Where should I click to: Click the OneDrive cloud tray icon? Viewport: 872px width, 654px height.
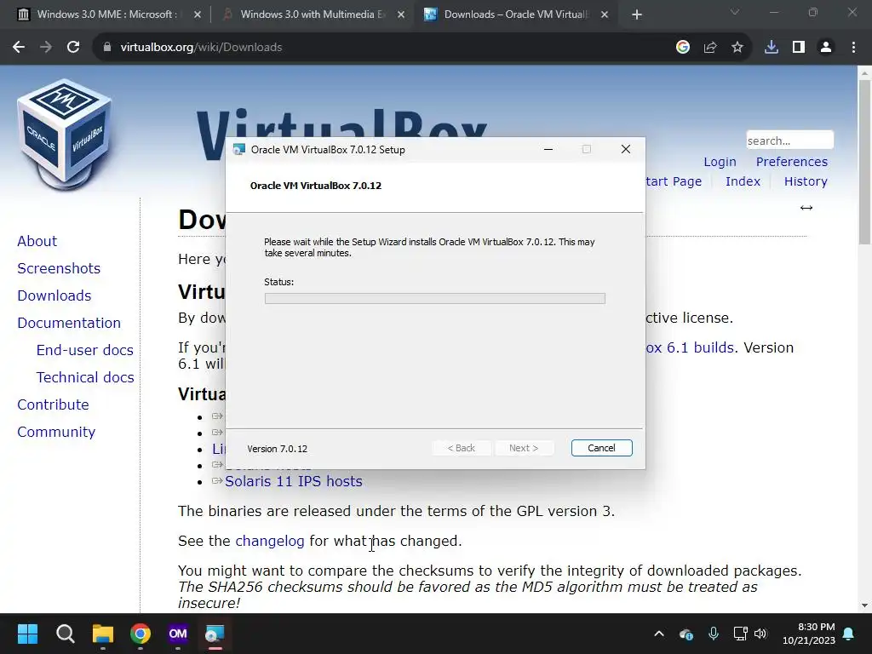click(686, 634)
